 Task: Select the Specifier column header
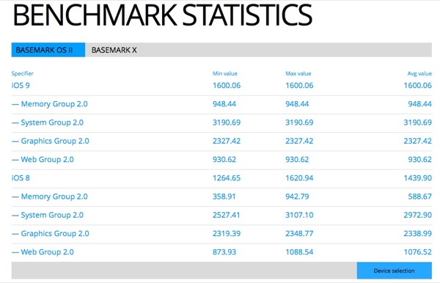[23, 73]
